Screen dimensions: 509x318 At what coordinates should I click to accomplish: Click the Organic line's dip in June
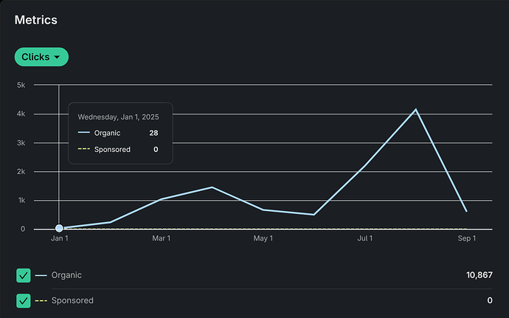tap(314, 215)
